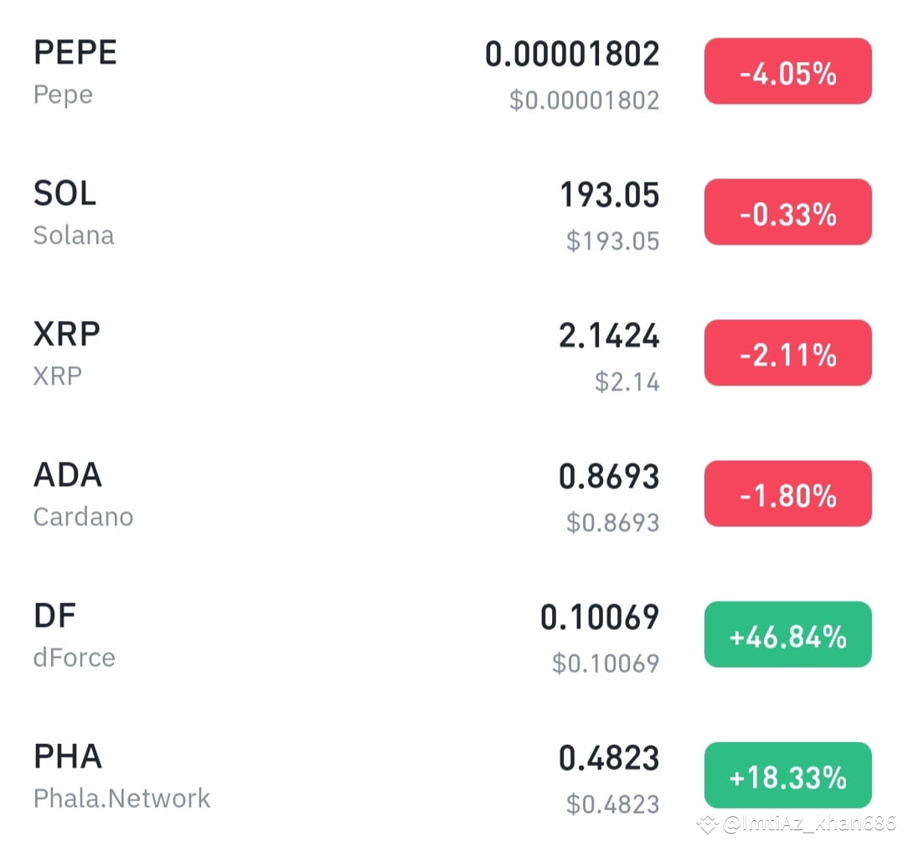This screenshot has height=842, width=903.
Task: Open the SOL Solana listing
Action: [451, 214]
